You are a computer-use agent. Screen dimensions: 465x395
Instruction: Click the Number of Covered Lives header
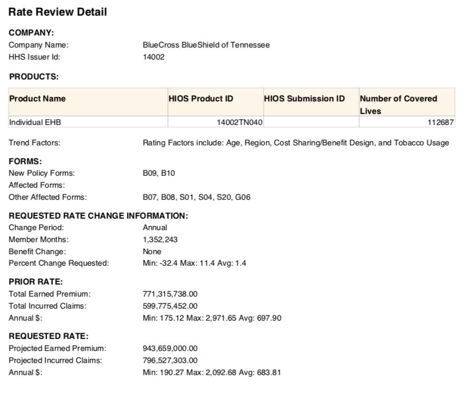click(x=398, y=104)
